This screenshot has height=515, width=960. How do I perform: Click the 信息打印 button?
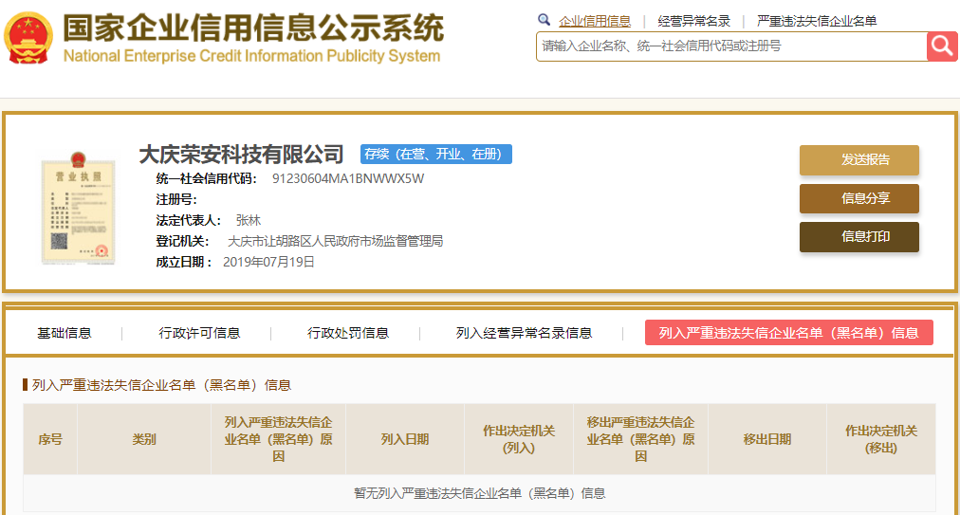[x=859, y=236]
